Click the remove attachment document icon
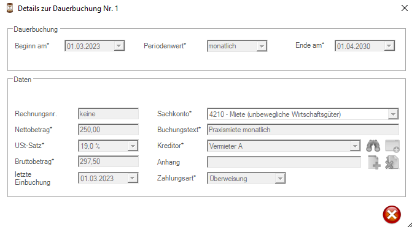The image size is (412, 227). tap(392, 162)
